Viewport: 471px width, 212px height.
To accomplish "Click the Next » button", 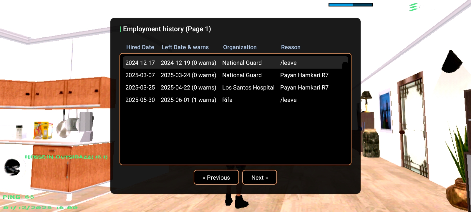I will tap(259, 177).
